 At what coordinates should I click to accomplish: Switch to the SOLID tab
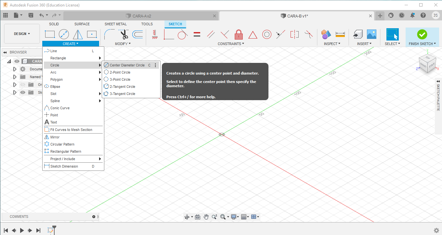[x=54, y=24]
